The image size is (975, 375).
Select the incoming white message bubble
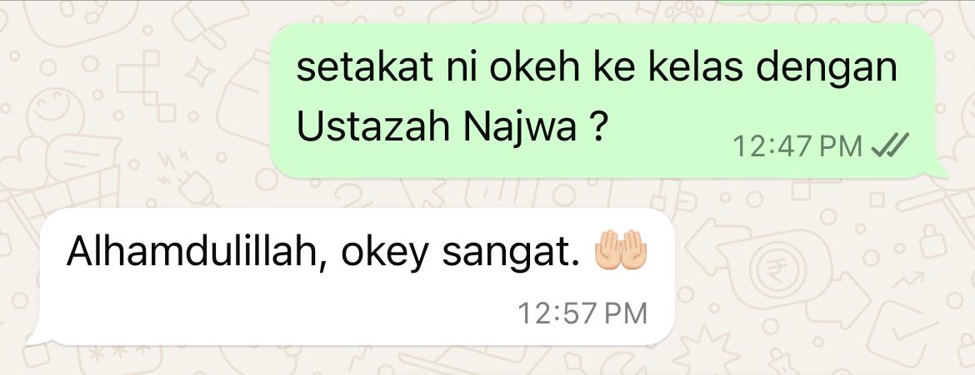tap(357, 276)
